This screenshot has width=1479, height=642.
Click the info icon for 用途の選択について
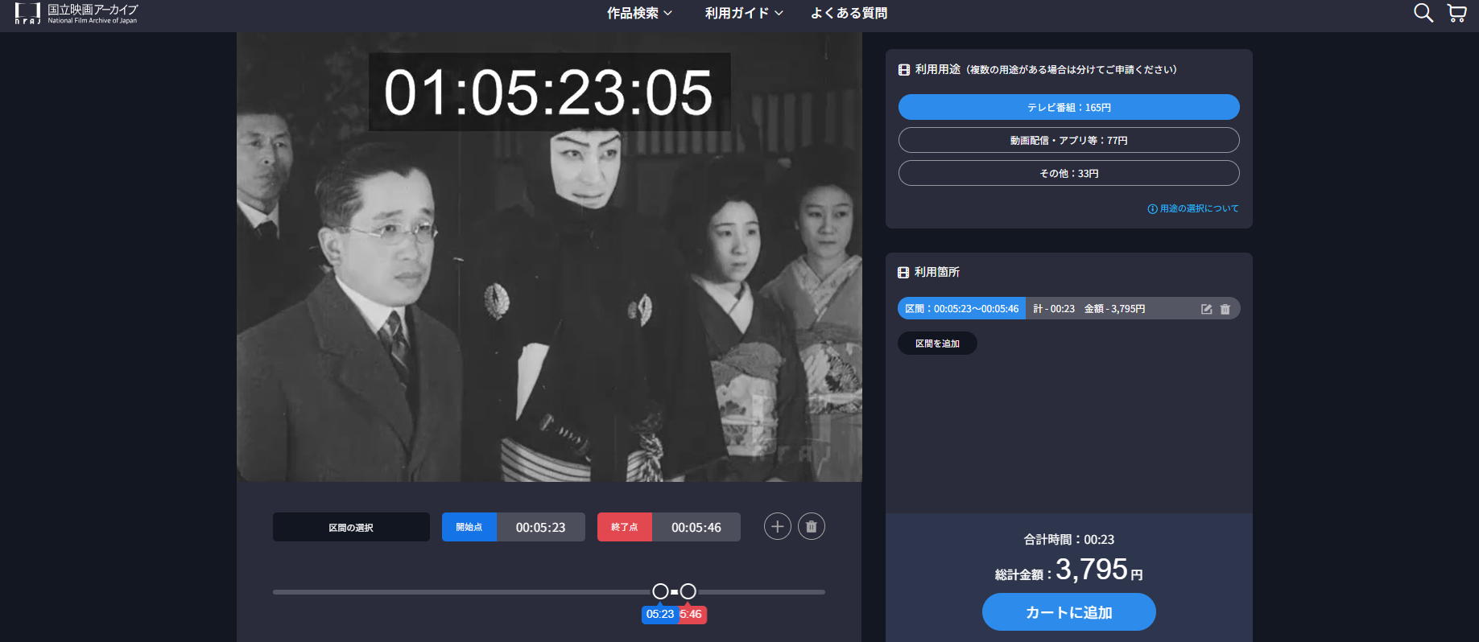[x=1152, y=209]
